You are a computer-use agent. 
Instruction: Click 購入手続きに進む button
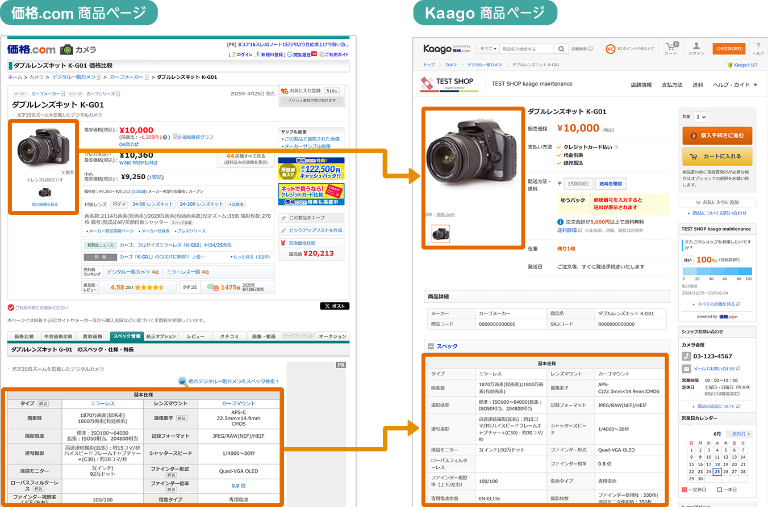717,136
